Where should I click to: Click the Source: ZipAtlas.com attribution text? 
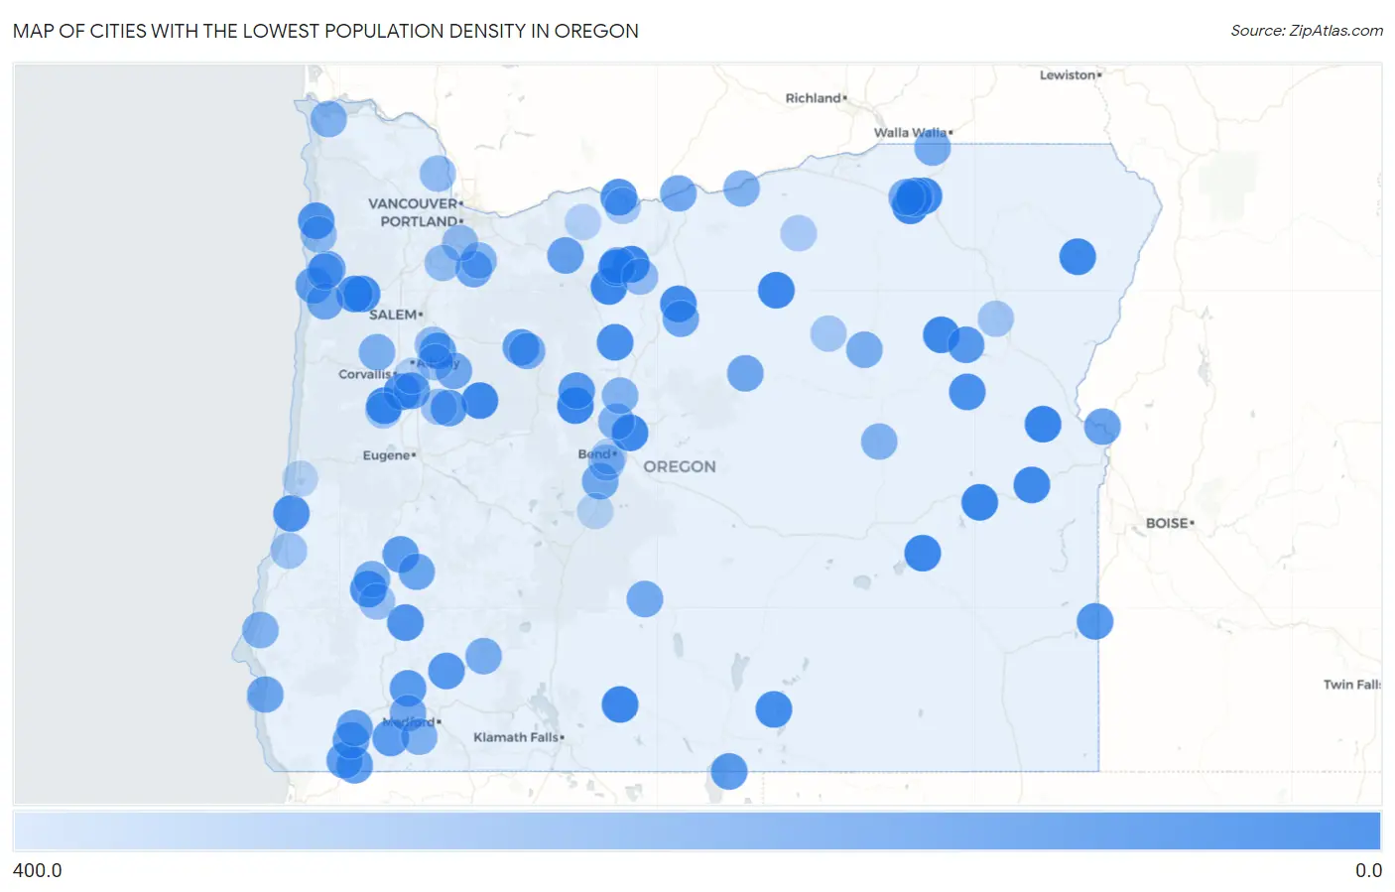click(x=1306, y=31)
